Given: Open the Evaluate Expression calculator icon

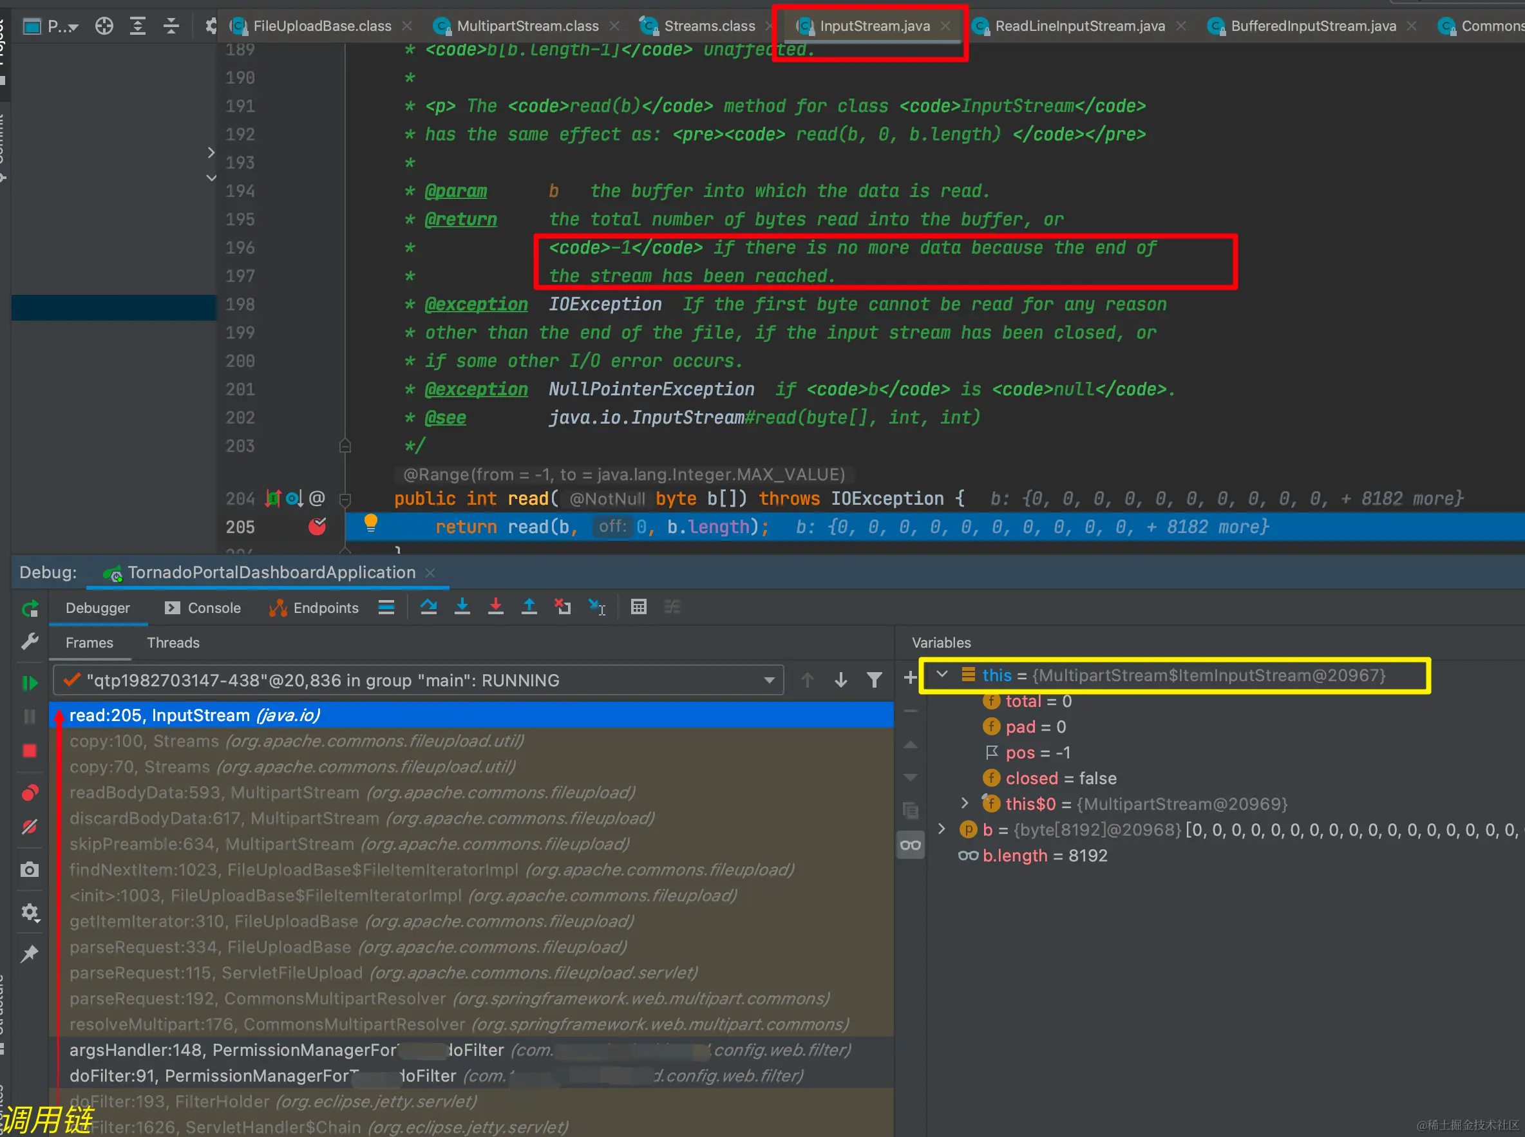Looking at the screenshot, I should pos(638,607).
